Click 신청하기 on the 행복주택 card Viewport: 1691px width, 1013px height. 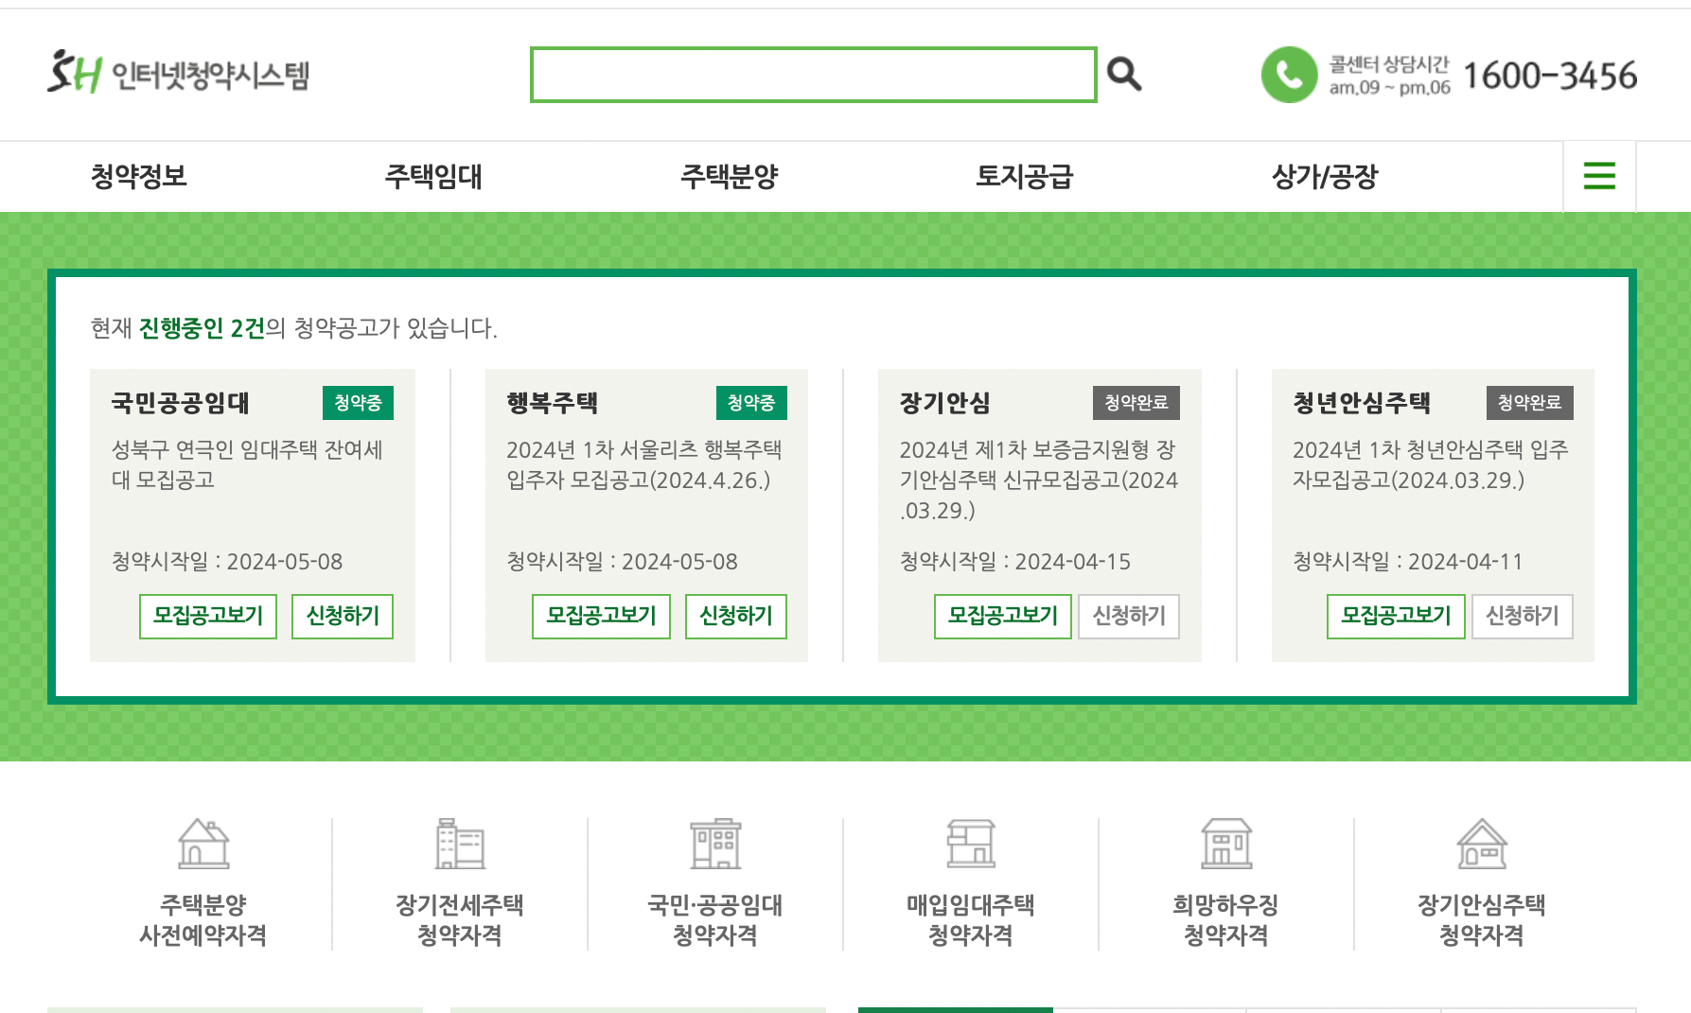pyautogui.click(x=735, y=616)
